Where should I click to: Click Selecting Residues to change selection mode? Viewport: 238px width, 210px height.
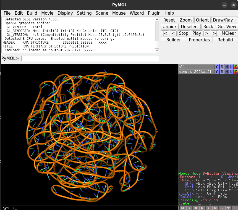[198, 200]
